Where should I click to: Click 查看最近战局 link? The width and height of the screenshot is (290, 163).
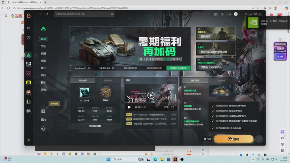[x=95, y=126]
